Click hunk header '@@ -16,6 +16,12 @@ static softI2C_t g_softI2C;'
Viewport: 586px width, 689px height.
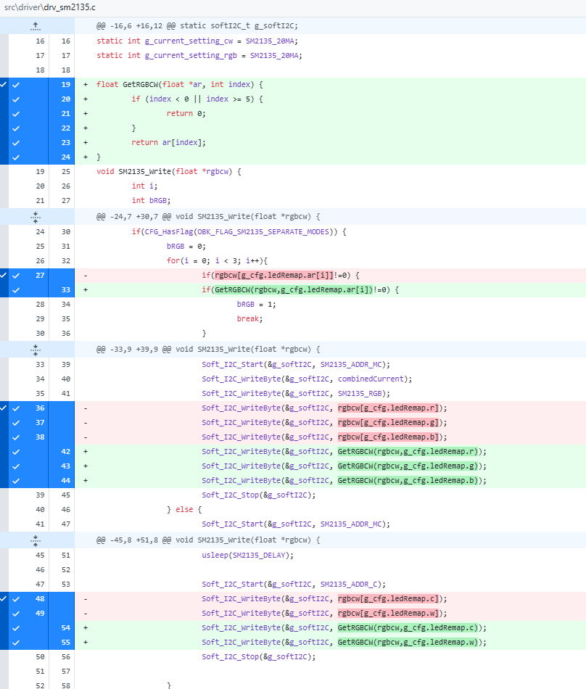pyautogui.click(x=197, y=26)
